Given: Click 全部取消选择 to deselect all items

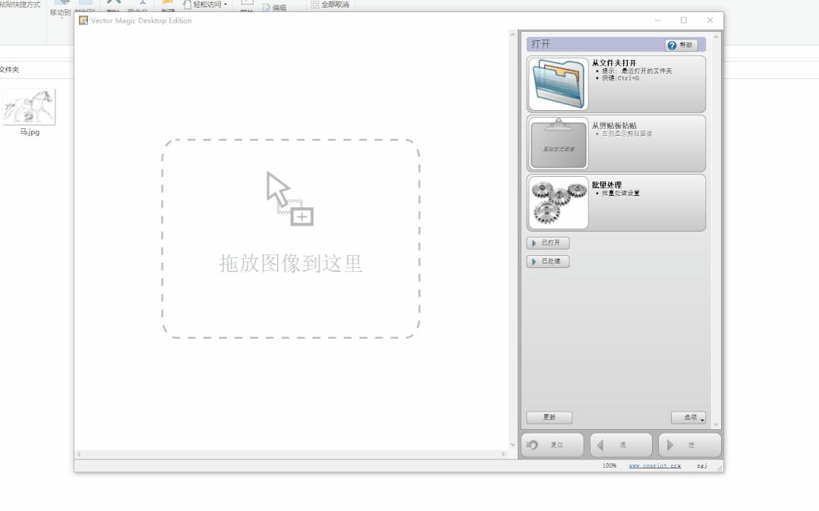Looking at the screenshot, I should click(332, 5).
